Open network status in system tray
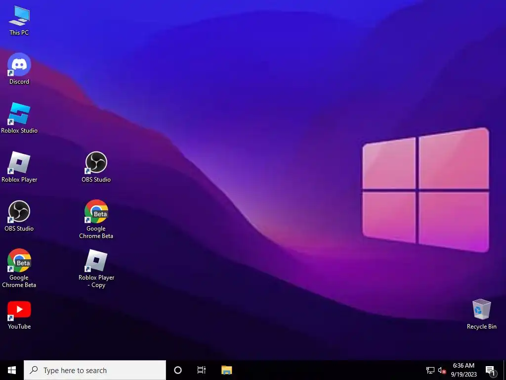Screen dimensions: 506x380 (430, 370)
